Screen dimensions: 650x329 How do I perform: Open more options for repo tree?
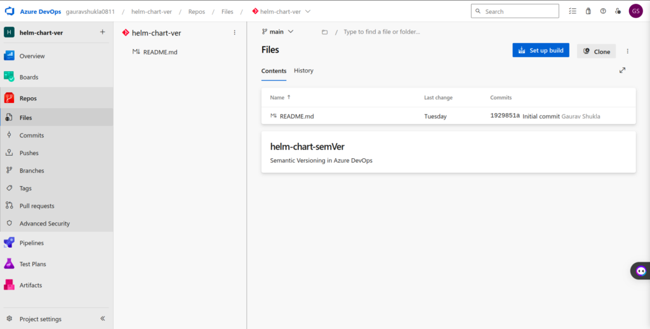[x=235, y=32]
